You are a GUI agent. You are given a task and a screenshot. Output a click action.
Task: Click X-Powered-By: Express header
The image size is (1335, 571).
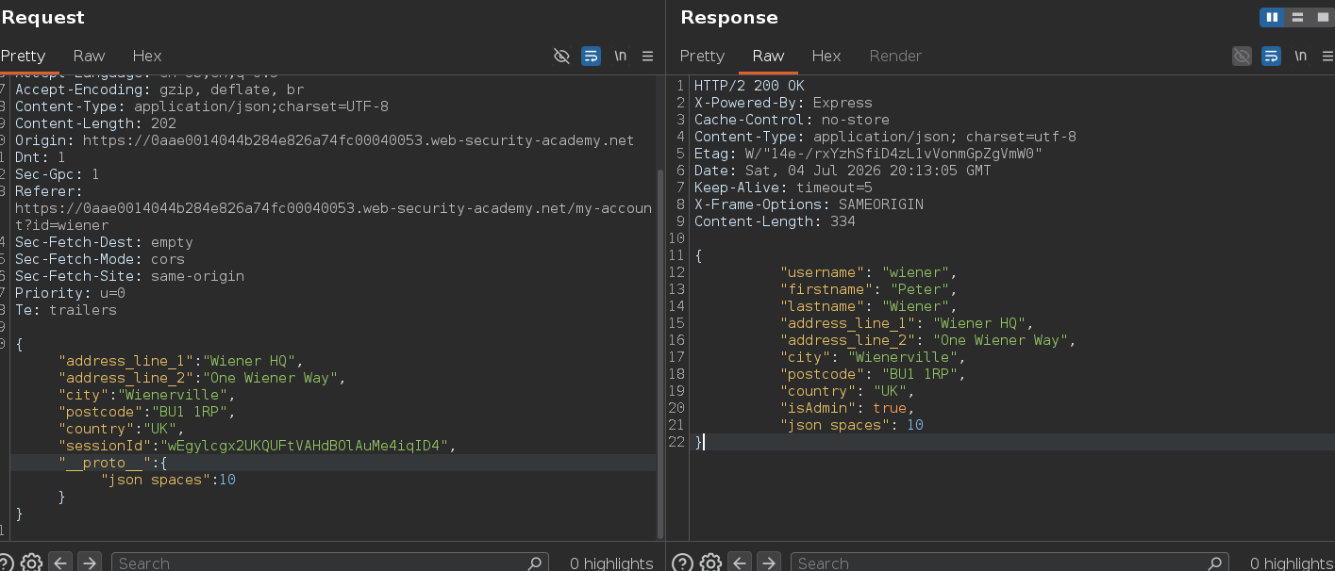coord(783,103)
